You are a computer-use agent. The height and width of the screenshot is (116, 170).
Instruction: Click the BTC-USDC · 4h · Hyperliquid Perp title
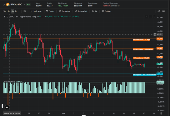20,17
